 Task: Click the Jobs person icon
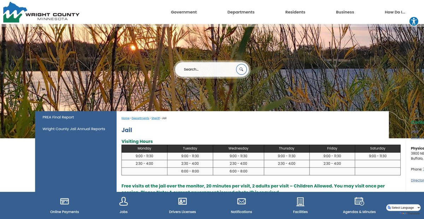click(x=123, y=201)
